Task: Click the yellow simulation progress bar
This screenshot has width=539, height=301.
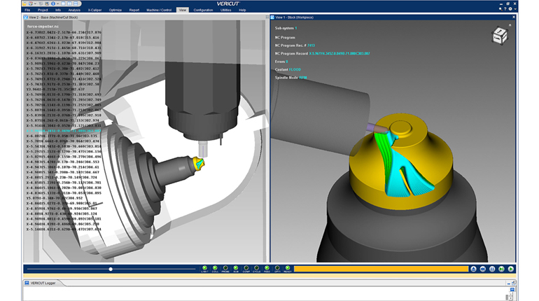Action: pyautogui.click(x=380, y=269)
